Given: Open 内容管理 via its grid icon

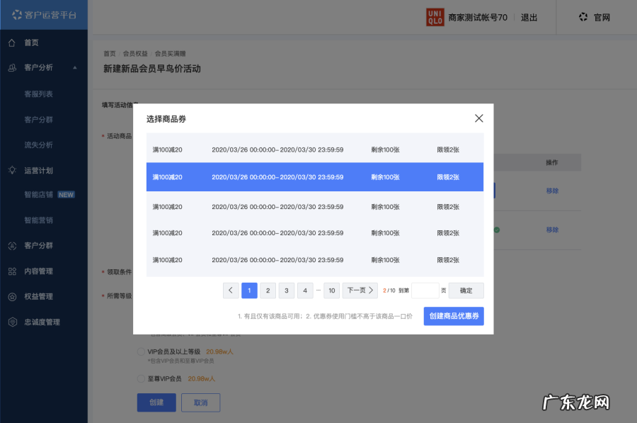Looking at the screenshot, I should (12, 271).
